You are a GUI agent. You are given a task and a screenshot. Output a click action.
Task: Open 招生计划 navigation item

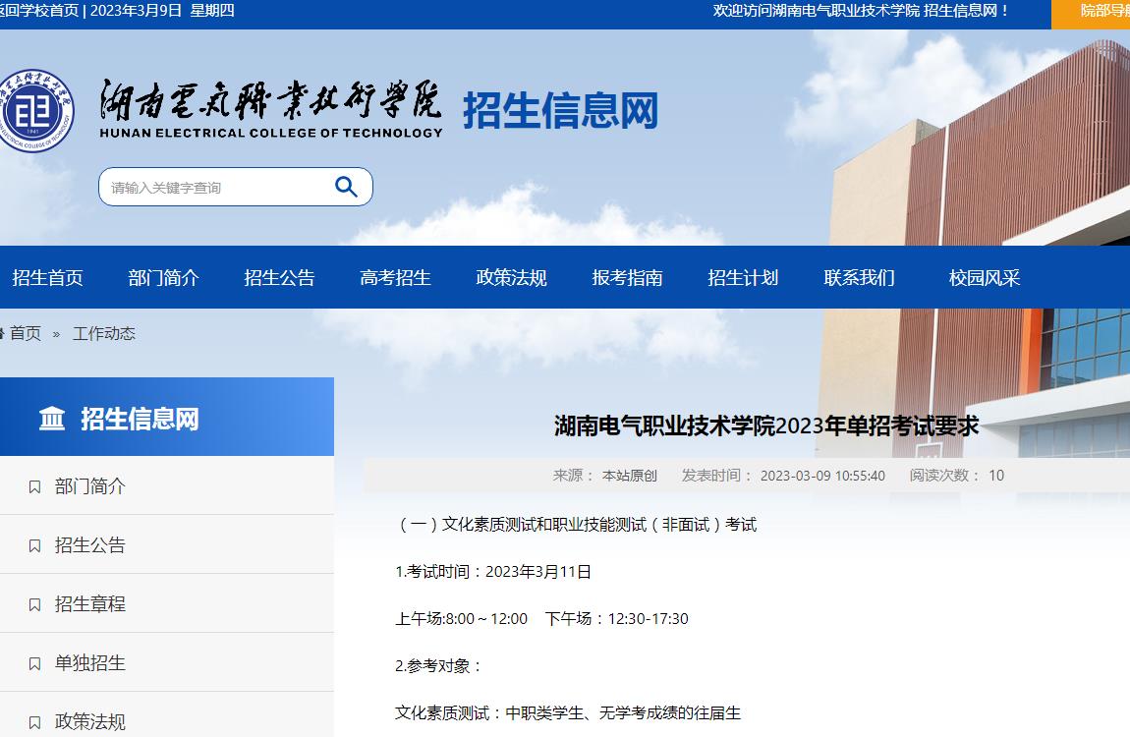[743, 278]
